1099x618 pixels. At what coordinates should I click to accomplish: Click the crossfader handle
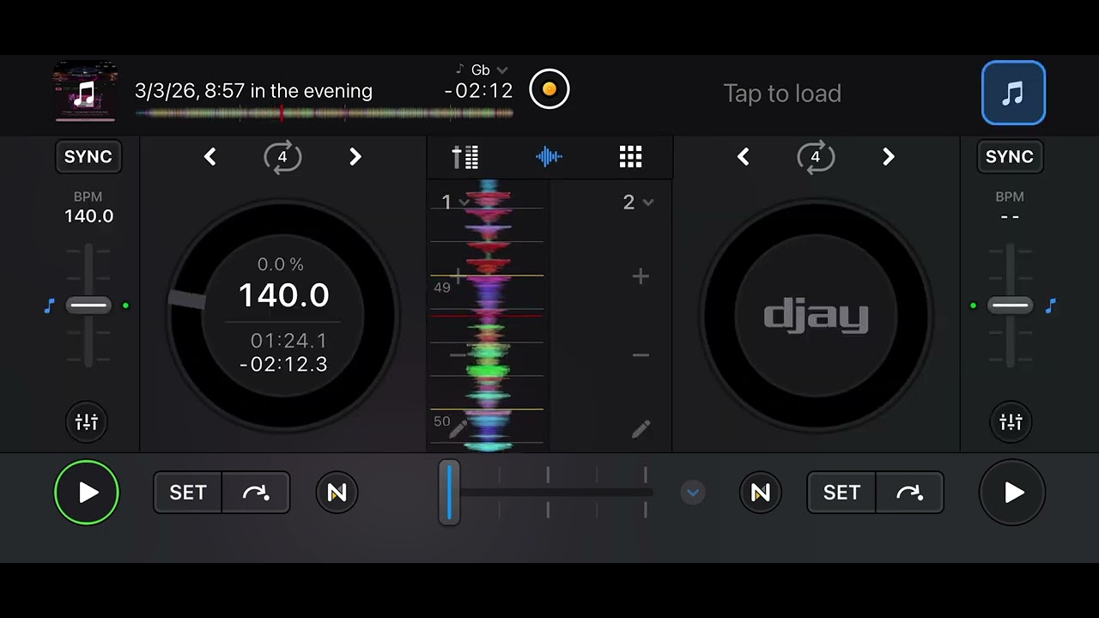449,493
